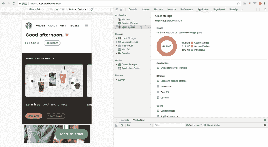Open the iPhone 6/7 device dropdown
This screenshot has height=147, width=268.
point(37,10)
